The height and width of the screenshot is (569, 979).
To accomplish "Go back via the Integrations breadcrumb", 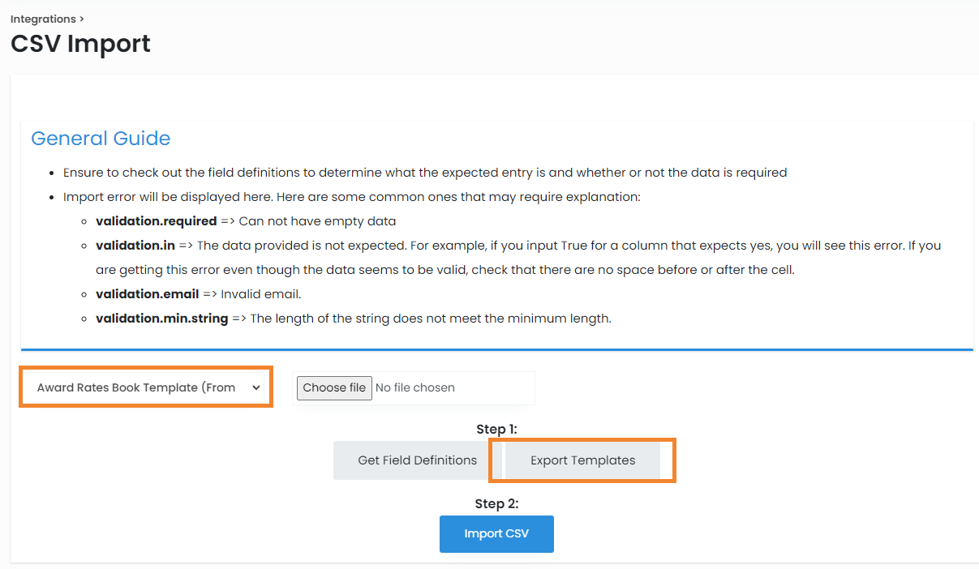I will [44, 19].
